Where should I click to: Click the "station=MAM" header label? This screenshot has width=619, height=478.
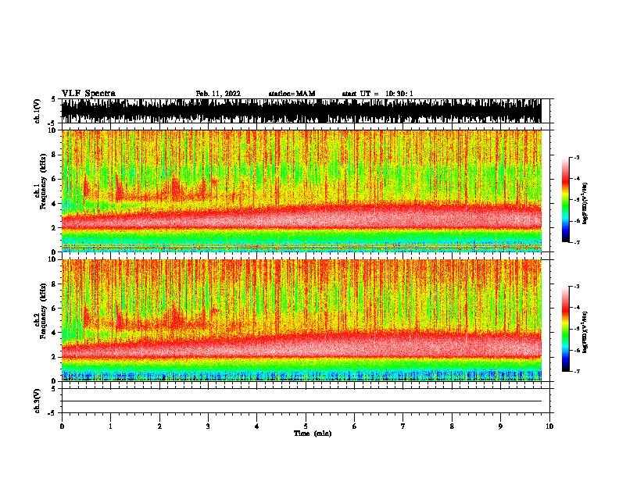[292, 94]
